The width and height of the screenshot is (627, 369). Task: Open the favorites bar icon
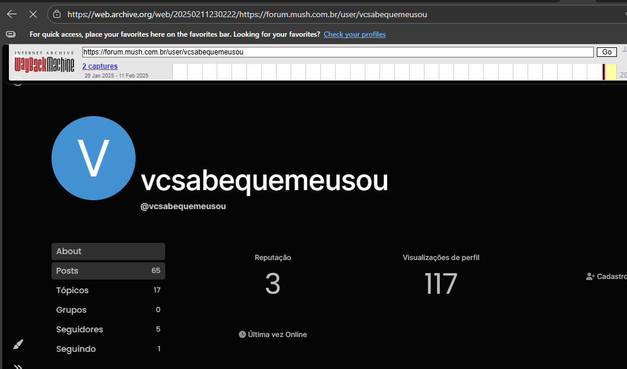point(11,34)
